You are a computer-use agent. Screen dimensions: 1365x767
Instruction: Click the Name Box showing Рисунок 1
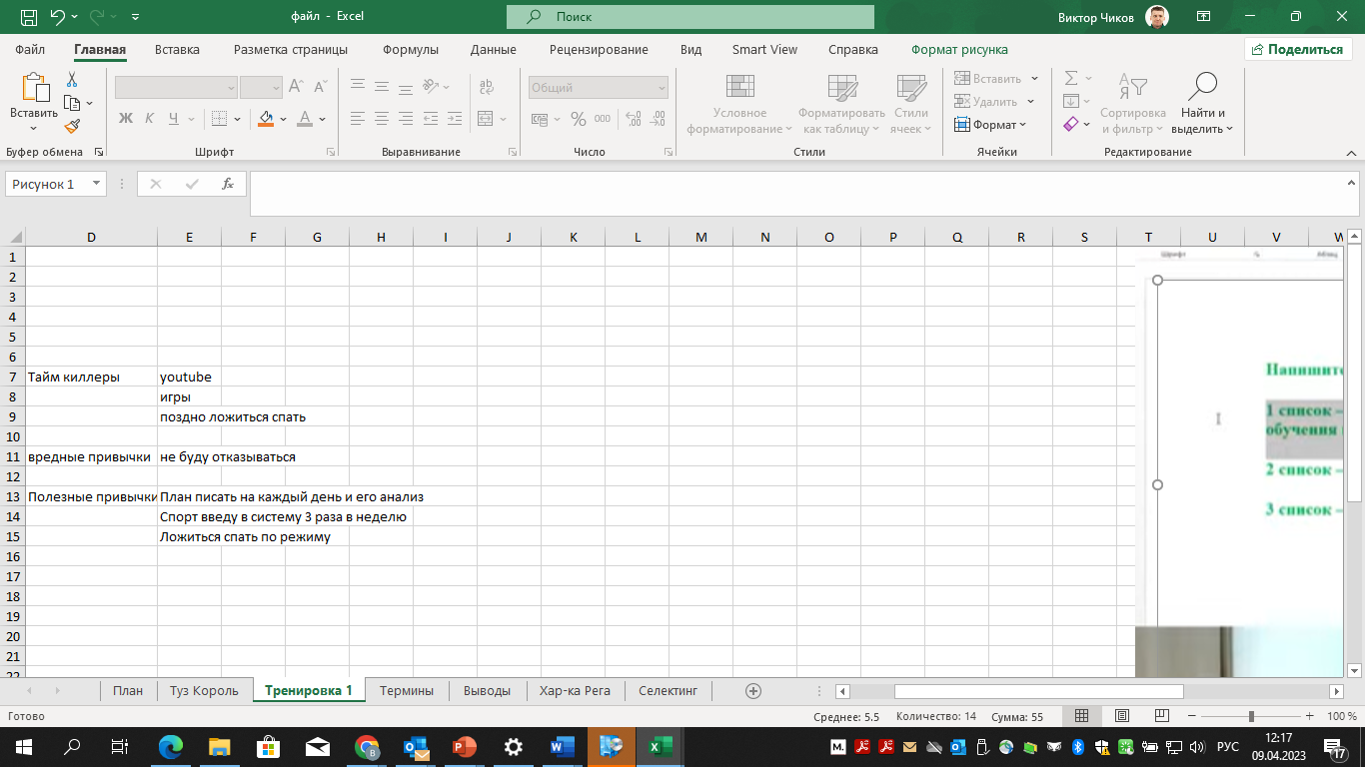(56, 184)
